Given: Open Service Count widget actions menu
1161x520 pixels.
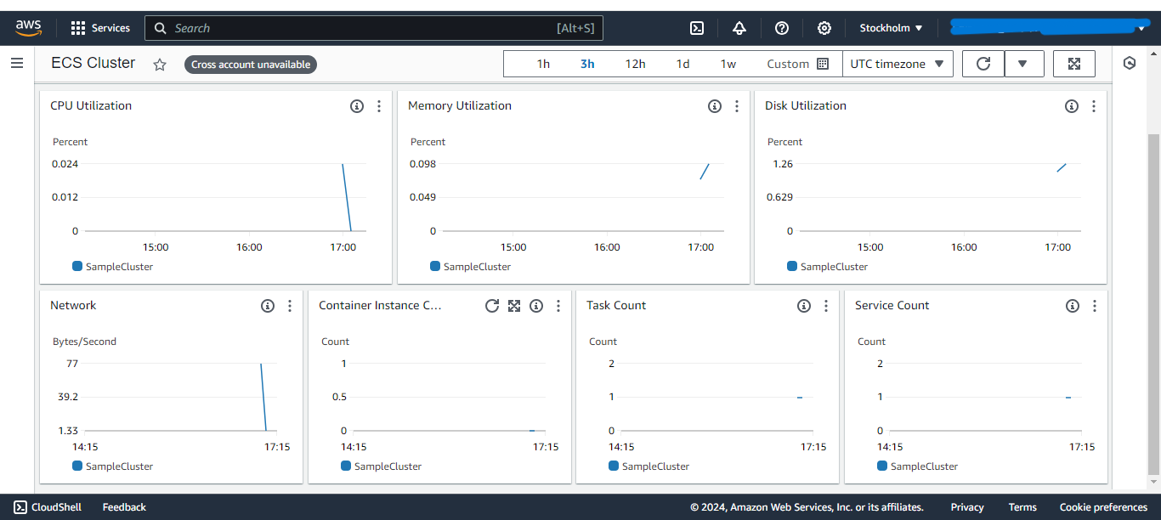Looking at the screenshot, I should coord(1095,306).
